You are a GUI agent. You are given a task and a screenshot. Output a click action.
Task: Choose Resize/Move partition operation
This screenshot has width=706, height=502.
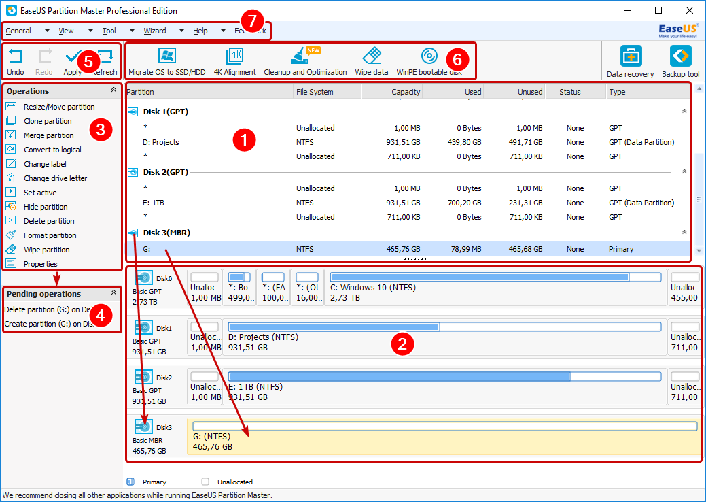59,107
